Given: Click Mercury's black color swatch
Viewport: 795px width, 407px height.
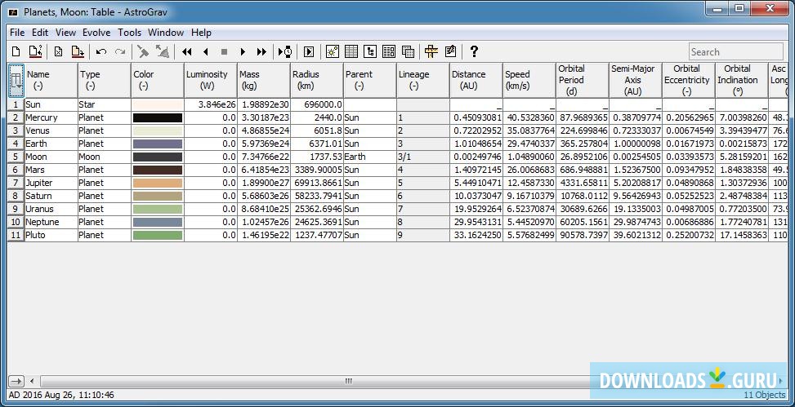Looking at the screenshot, I should 157,118.
